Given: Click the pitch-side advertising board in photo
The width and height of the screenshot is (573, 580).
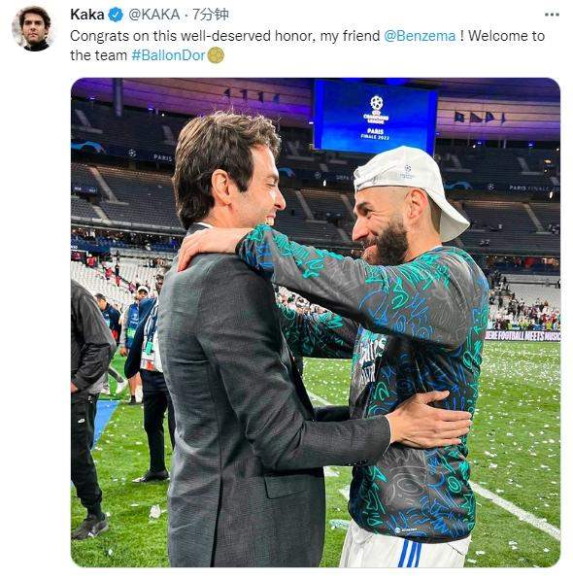Looking at the screenshot, I should click(522, 335).
